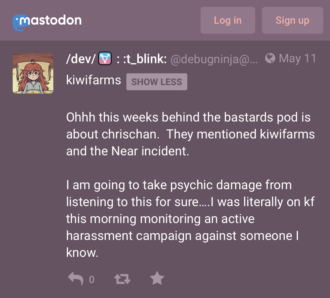Click the Mastodon elephant logo icon
330x298 pixels.
(20, 23)
